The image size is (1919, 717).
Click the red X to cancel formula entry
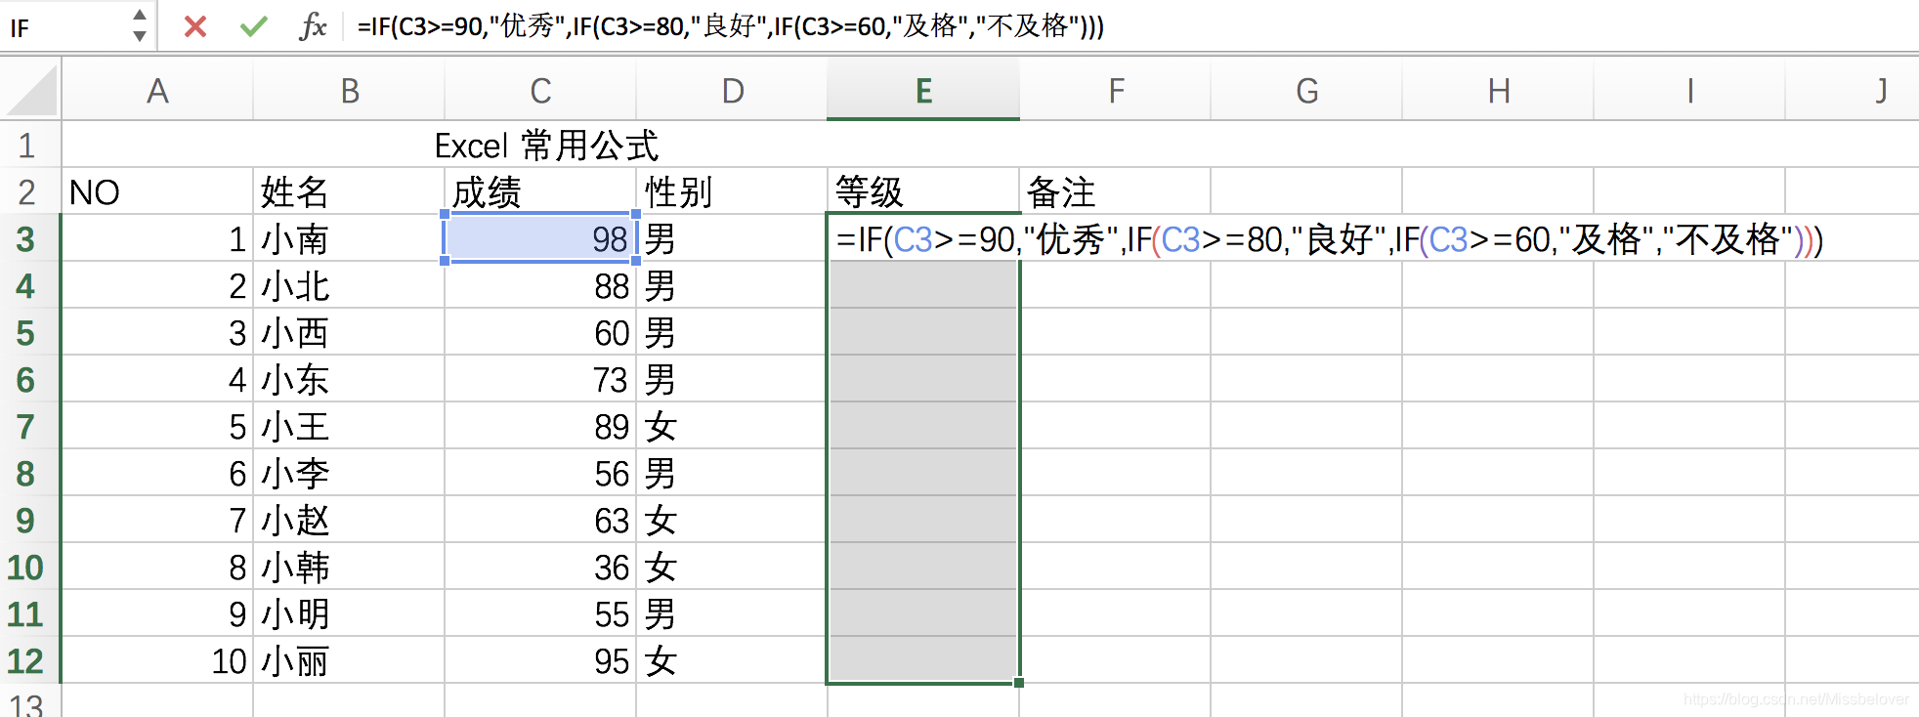[x=194, y=28]
